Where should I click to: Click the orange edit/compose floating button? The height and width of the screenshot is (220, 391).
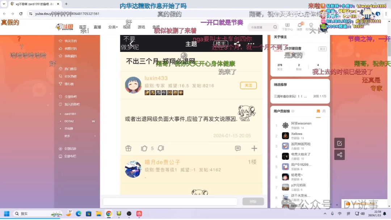click(x=339, y=143)
